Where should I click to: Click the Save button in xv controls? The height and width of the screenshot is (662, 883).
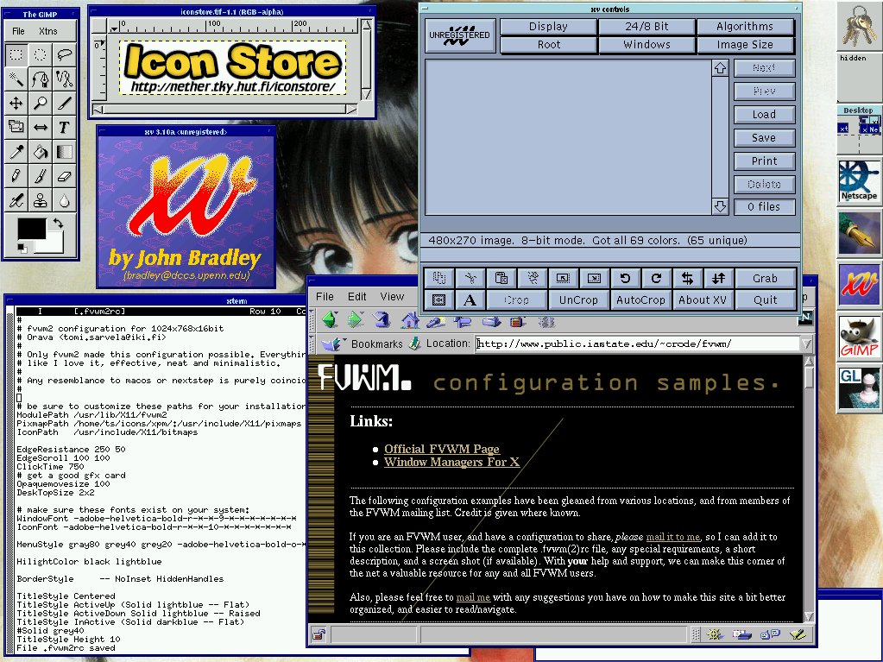764,138
